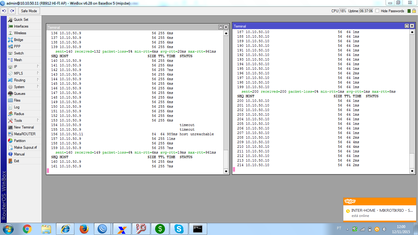Open Quick Set from sidebar

pyautogui.click(x=21, y=19)
